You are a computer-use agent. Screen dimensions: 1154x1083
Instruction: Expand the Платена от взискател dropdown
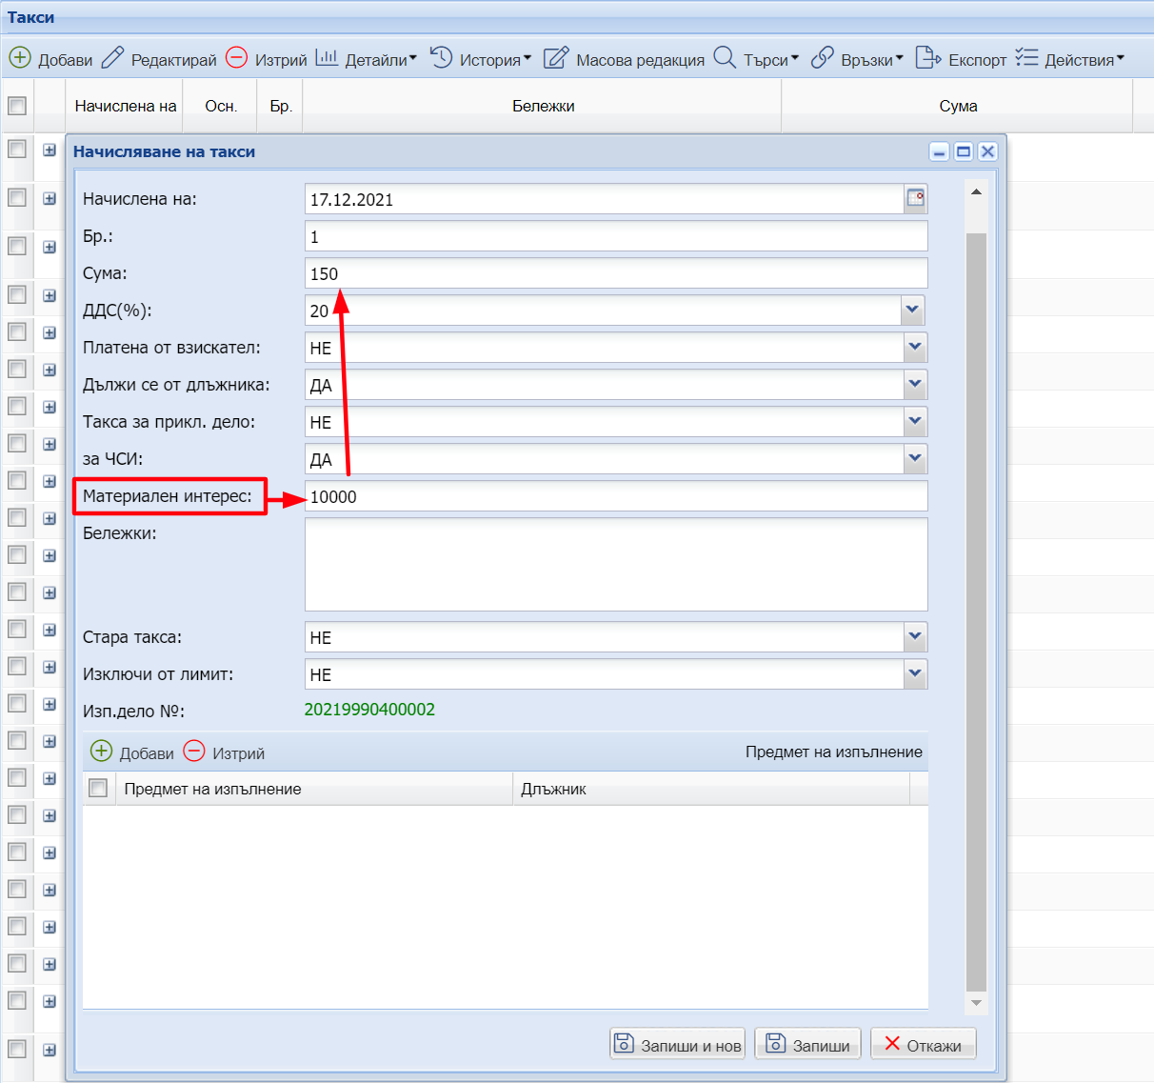(x=914, y=347)
